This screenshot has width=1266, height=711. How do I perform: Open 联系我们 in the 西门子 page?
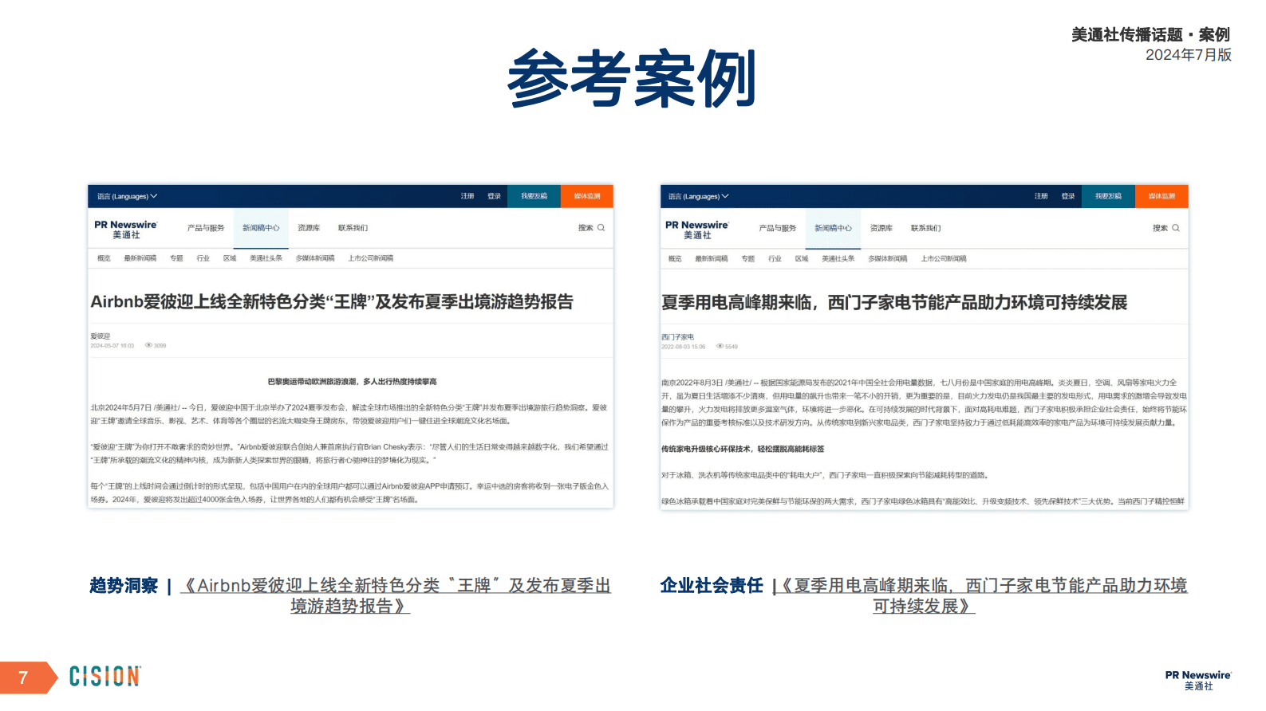925,228
